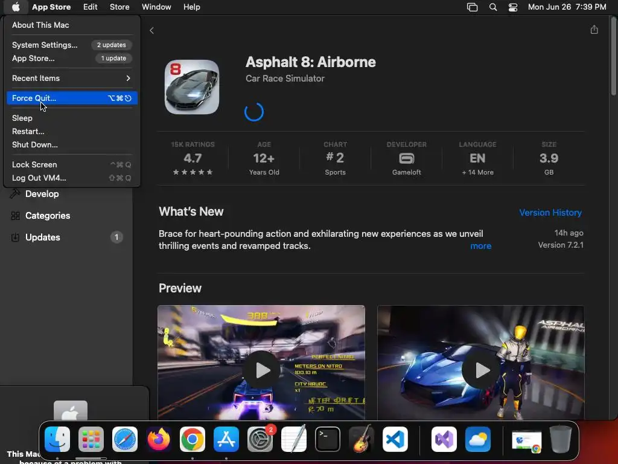Open Categories section in sidebar
This screenshot has height=464, width=618.
[48, 216]
